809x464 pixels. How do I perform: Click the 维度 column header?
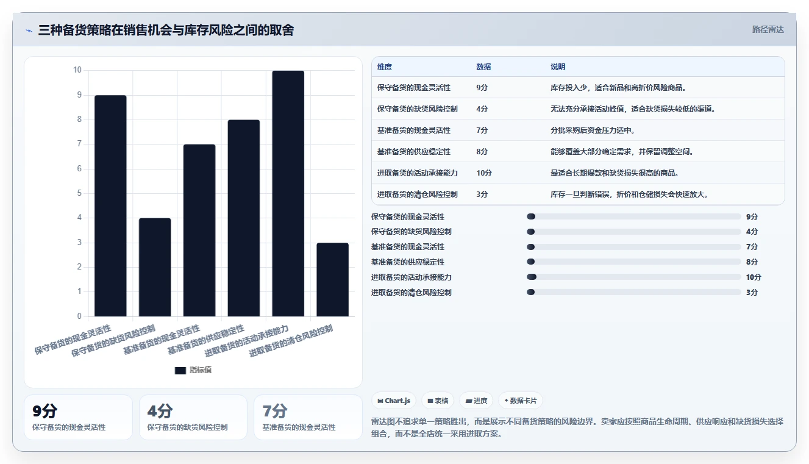click(385, 66)
